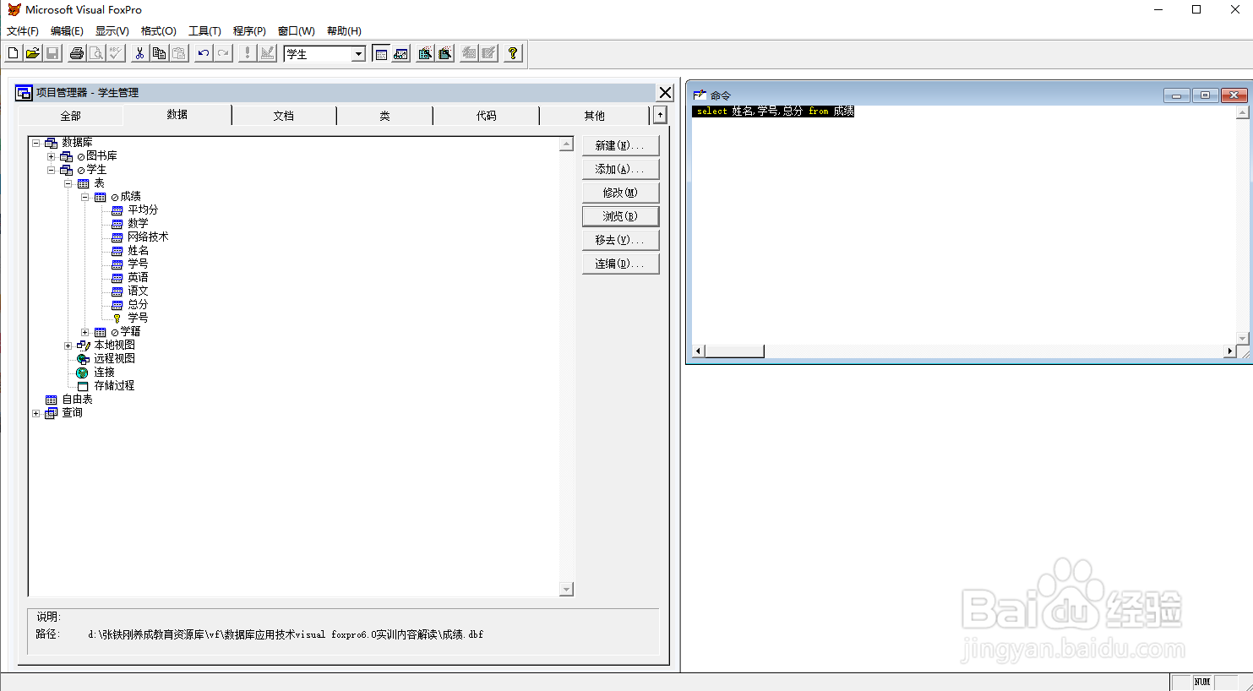Viewport: 1253px width, 691px height.
Task: Open the 格式(O) menu
Action: [159, 31]
